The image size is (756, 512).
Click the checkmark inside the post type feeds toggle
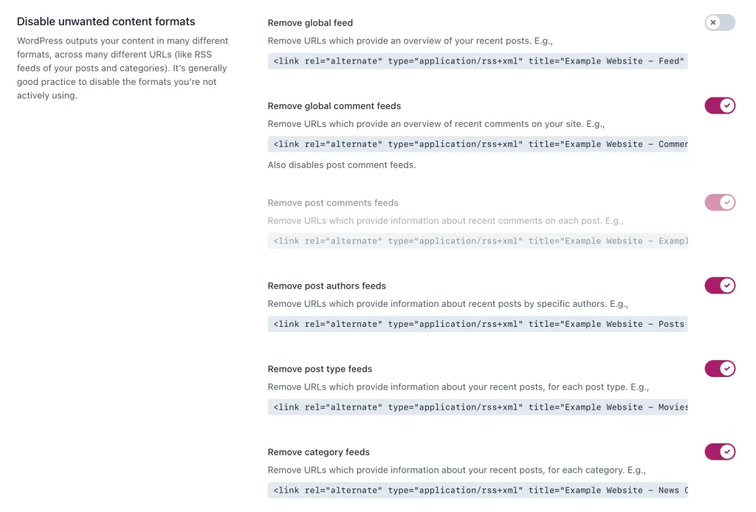tap(726, 368)
